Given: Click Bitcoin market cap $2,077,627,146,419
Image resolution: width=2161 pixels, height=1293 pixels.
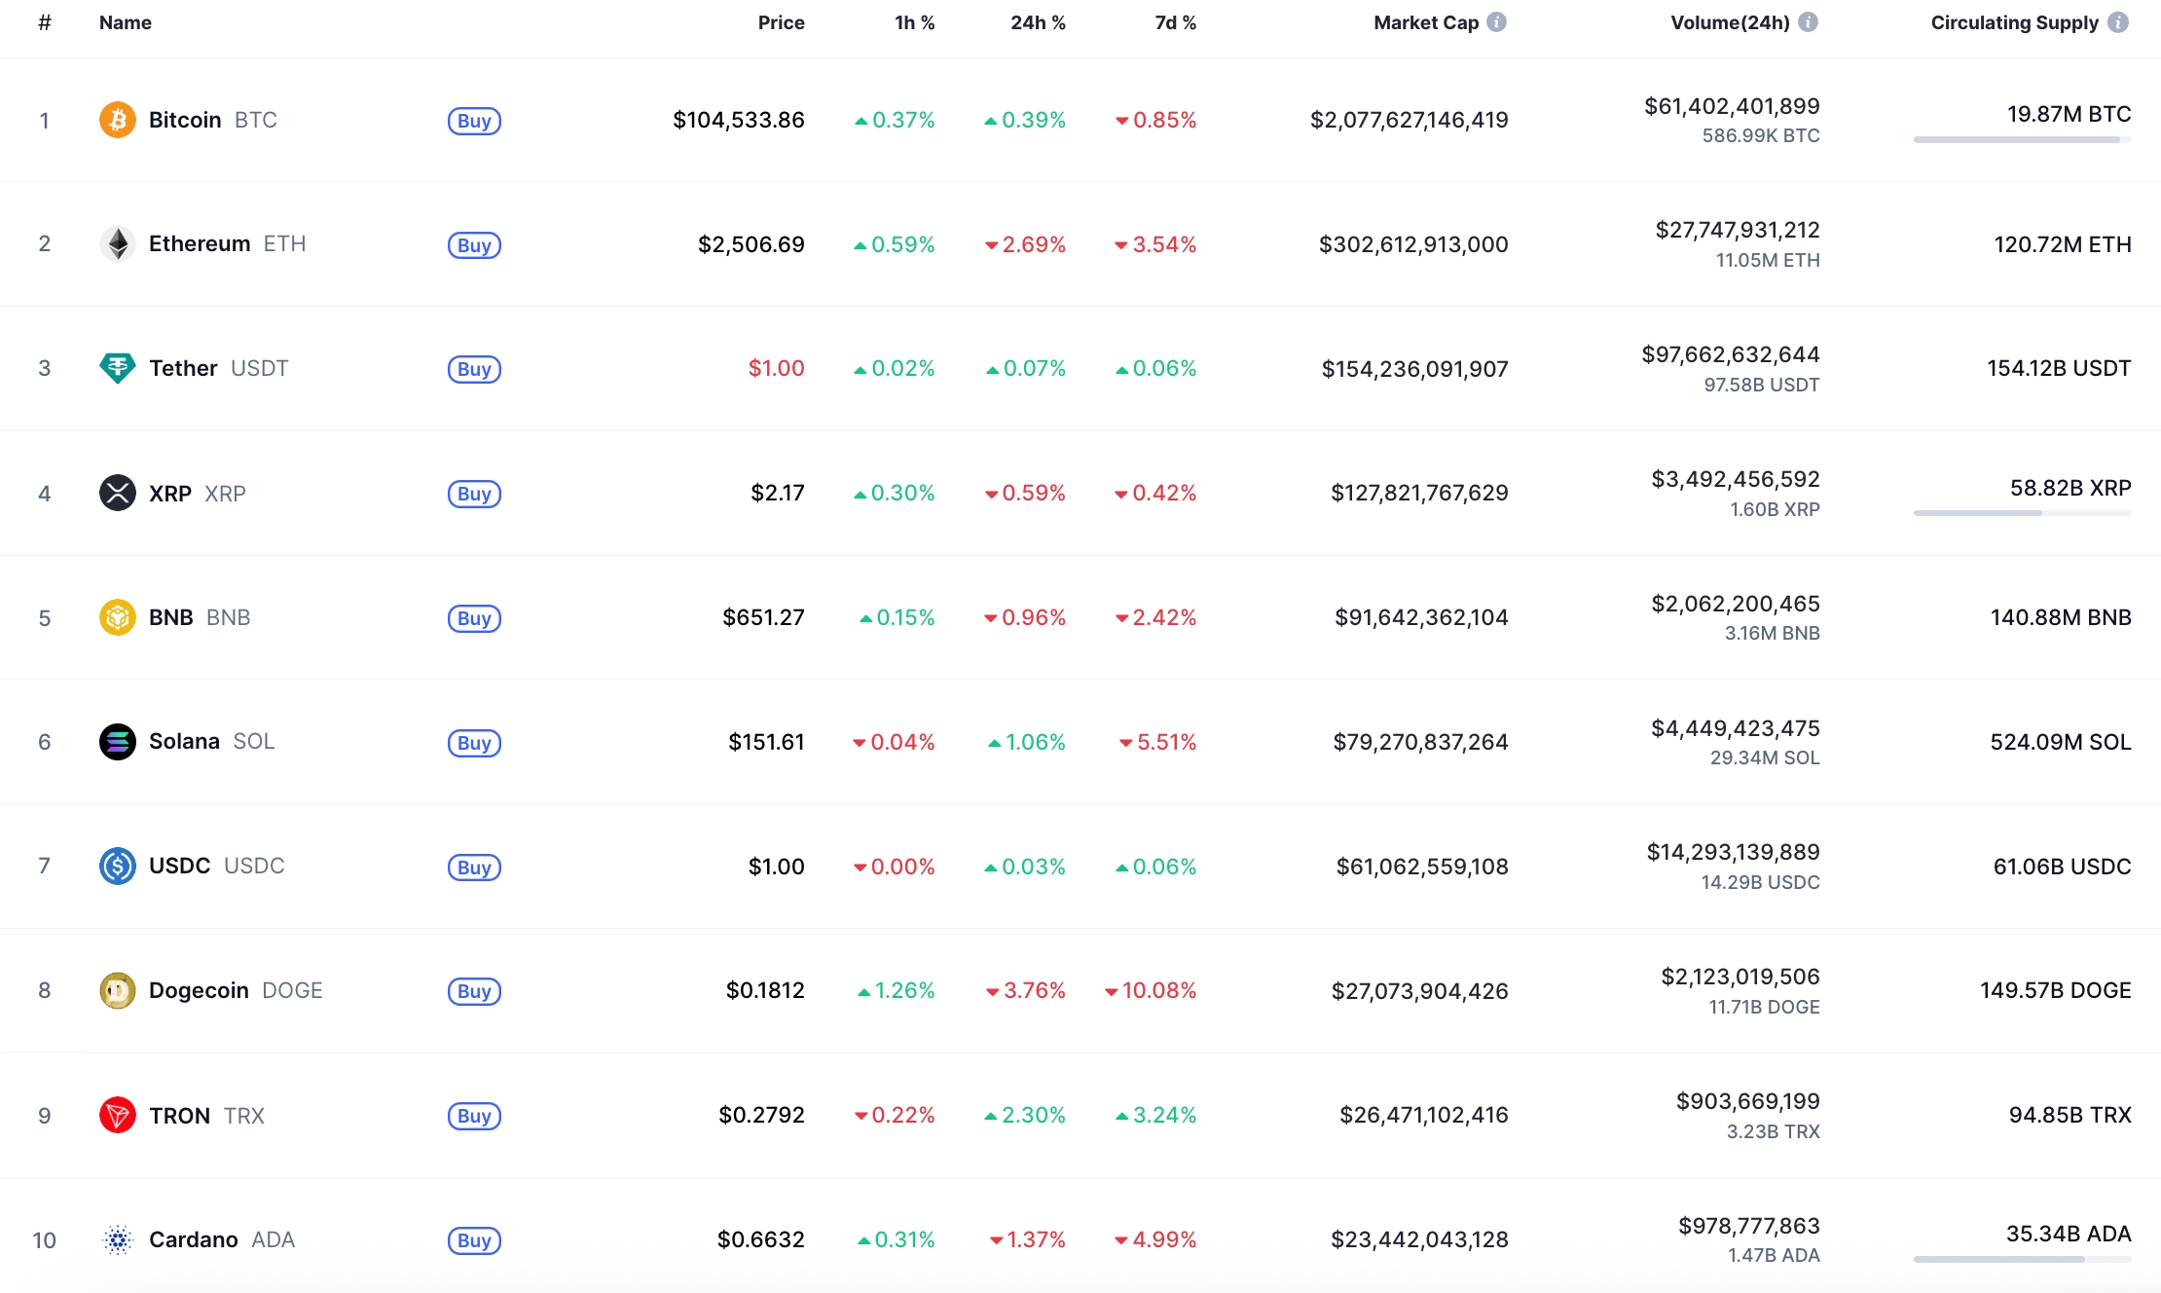Looking at the screenshot, I should pyautogui.click(x=1410, y=120).
